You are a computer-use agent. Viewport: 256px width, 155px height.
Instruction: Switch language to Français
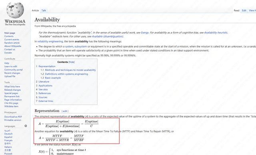click(x=8, y=140)
